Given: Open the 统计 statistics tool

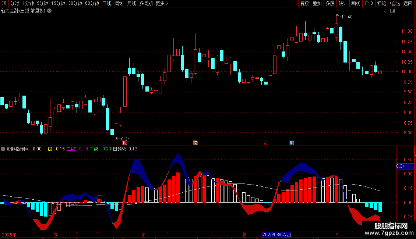Looking at the screenshot, I should pyautogui.click(x=343, y=3).
